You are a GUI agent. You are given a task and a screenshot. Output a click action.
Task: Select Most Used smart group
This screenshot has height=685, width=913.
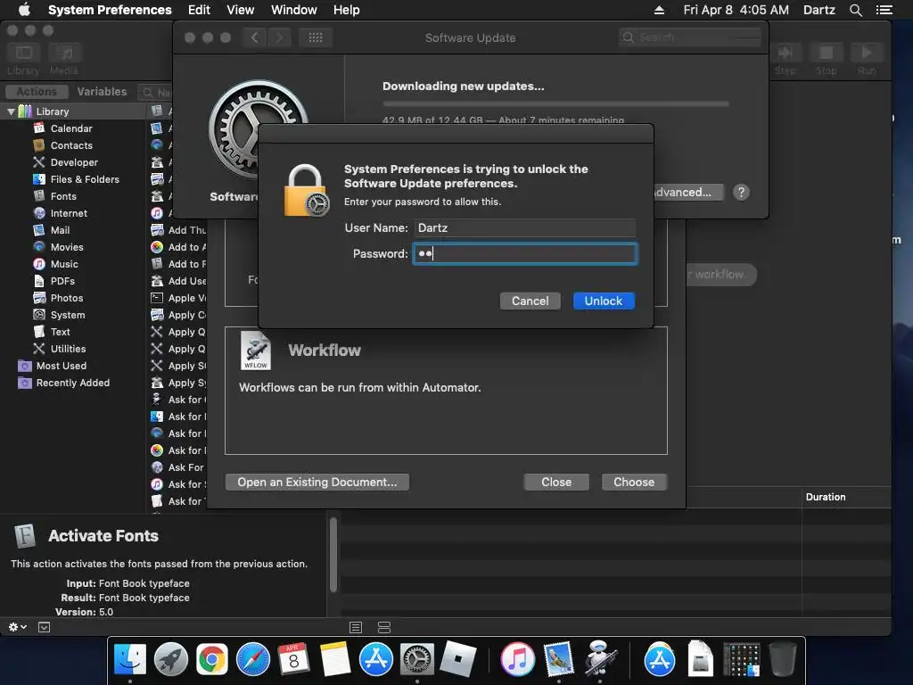click(x=62, y=365)
